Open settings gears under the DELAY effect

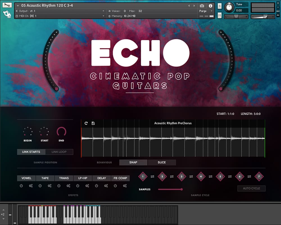pyautogui.click(x=106, y=186)
